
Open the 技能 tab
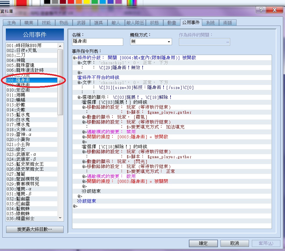46,23
